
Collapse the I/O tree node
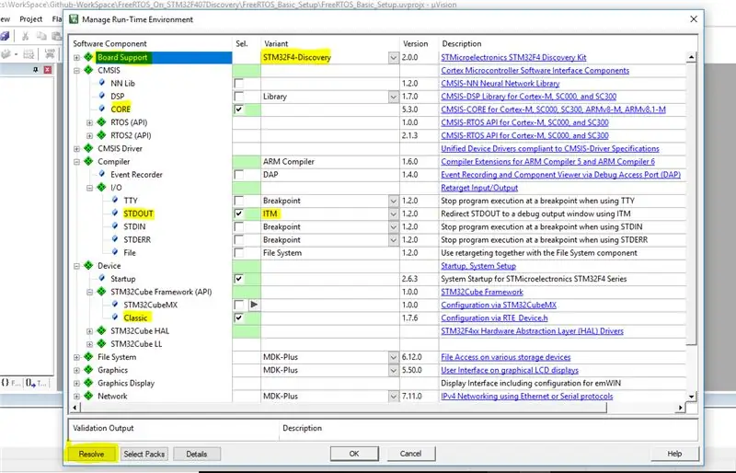(89, 188)
